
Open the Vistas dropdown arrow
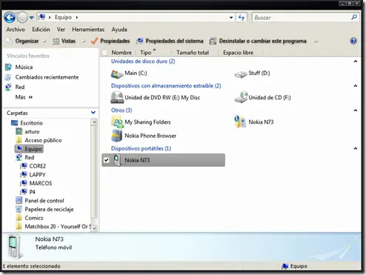84,42
